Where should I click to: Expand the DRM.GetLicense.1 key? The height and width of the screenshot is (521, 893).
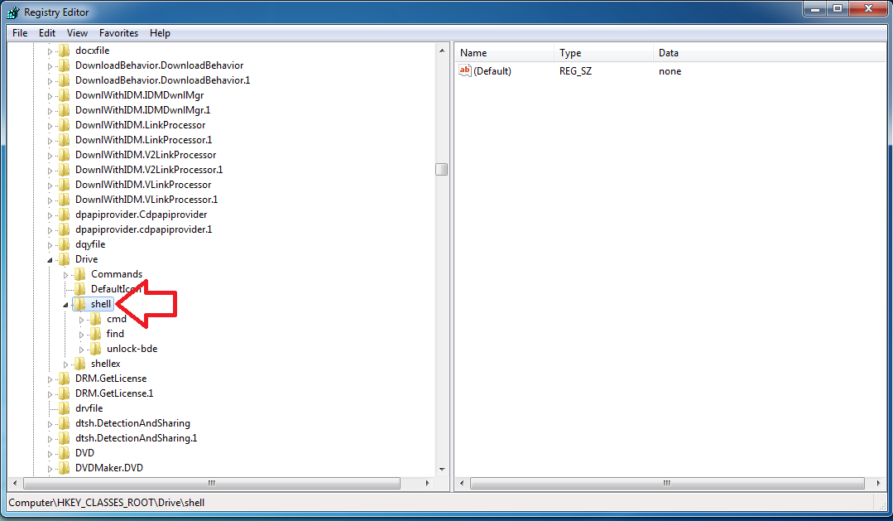50,394
